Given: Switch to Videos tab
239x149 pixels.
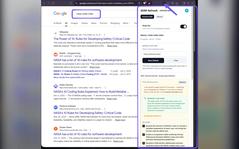Looking at the screenshot, I should pos(85,23).
